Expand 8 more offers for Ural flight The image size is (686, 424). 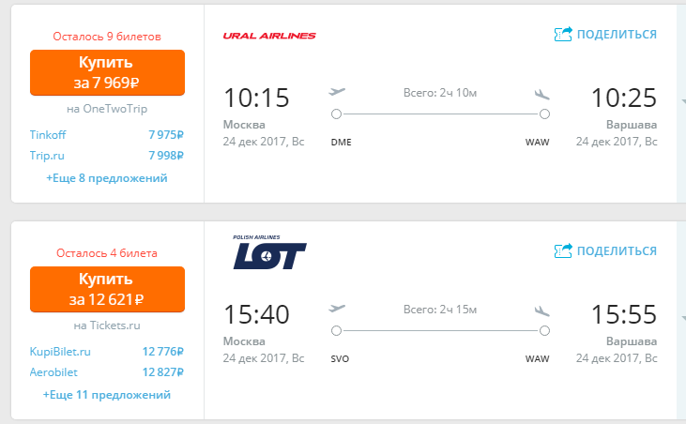[x=107, y=177]
